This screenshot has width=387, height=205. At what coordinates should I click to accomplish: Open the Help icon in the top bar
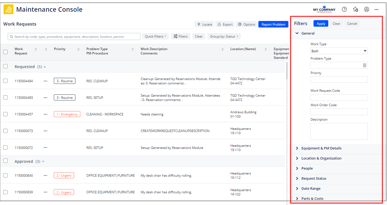[x=344, y=9]
